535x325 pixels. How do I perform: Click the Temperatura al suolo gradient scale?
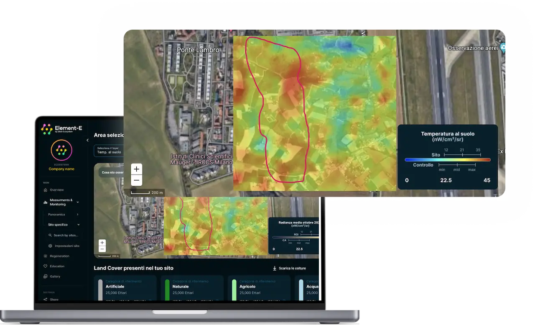(x=448, y=160)
